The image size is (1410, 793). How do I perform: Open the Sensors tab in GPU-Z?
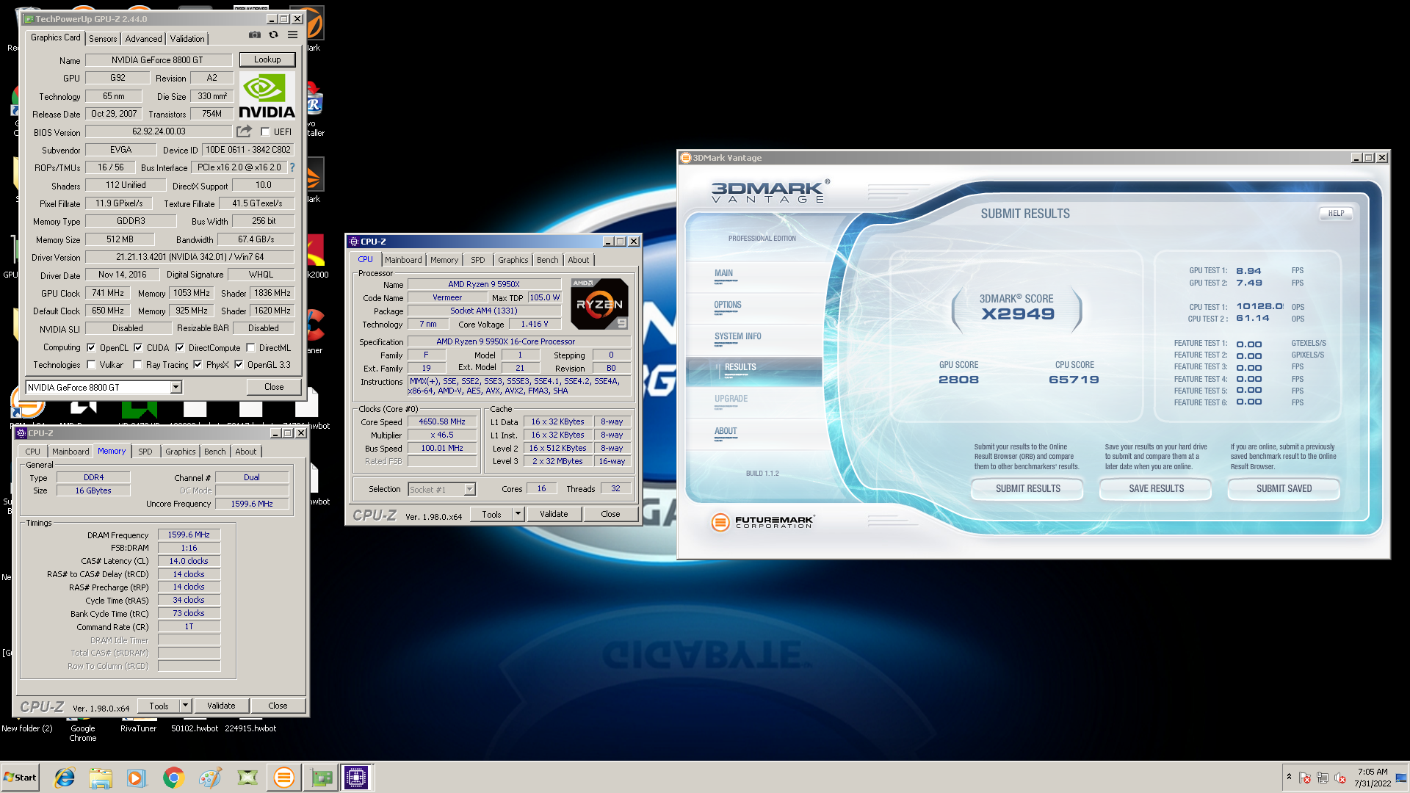coord(103,39)
